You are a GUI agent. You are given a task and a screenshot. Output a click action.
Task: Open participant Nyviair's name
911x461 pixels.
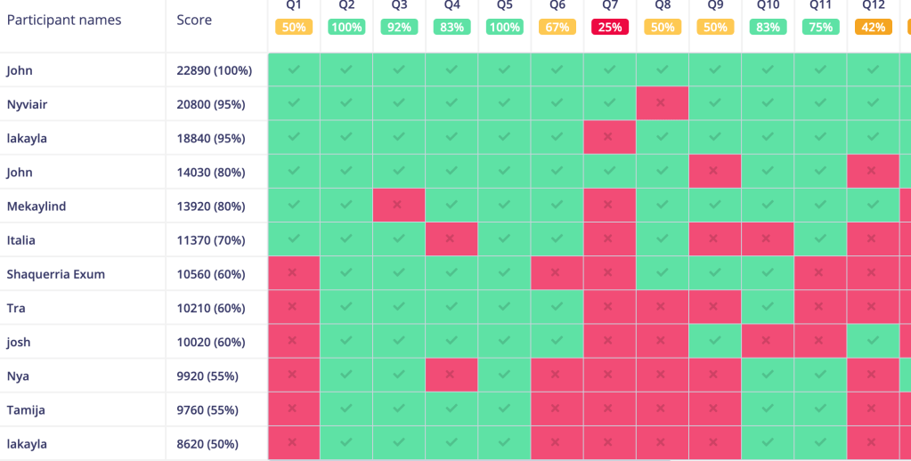[x=27, y=104]
